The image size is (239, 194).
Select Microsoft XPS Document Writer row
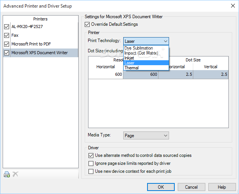(44, 53)
